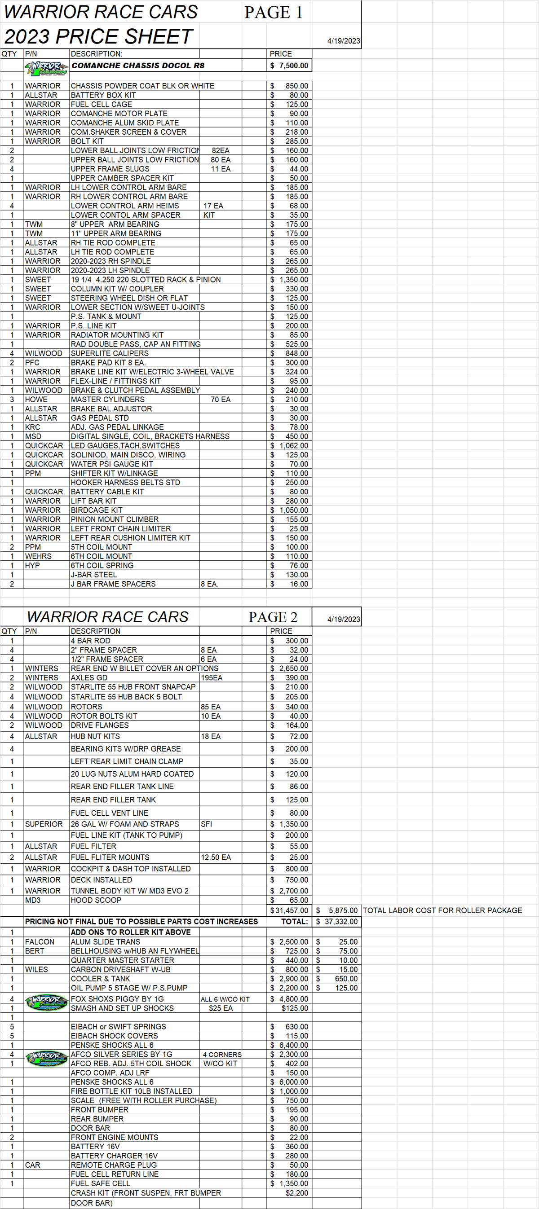
Task: Select the PAGE 1 heading cell
Action: (x=273, y=12)
